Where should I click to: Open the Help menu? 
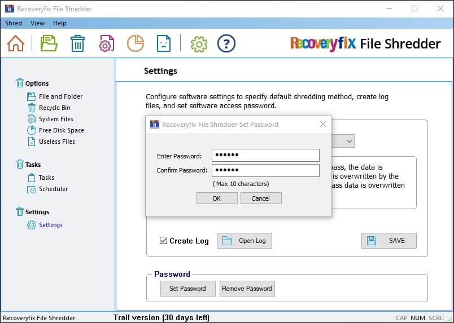coord(60,23)
